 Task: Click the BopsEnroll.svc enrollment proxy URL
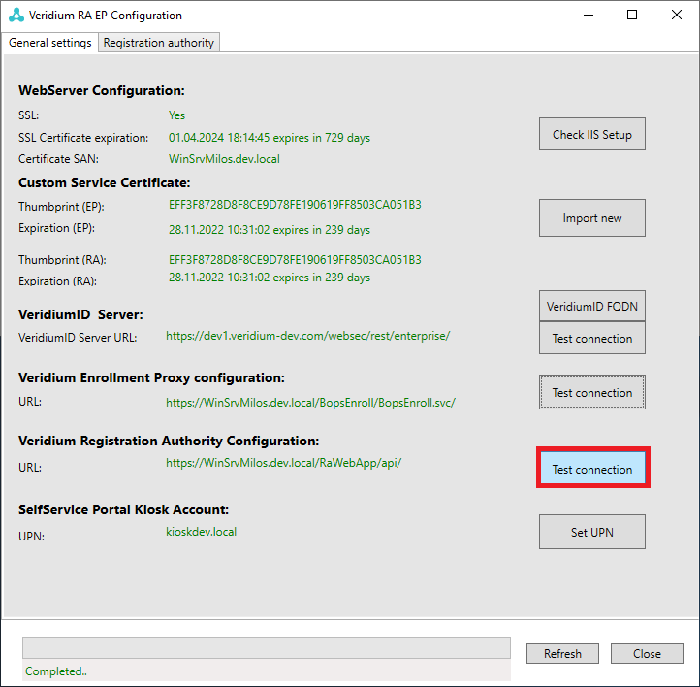(309, 402)
